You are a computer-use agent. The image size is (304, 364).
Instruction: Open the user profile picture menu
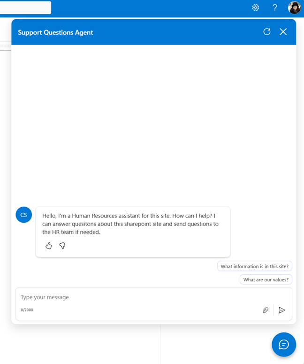coord(294,8)
